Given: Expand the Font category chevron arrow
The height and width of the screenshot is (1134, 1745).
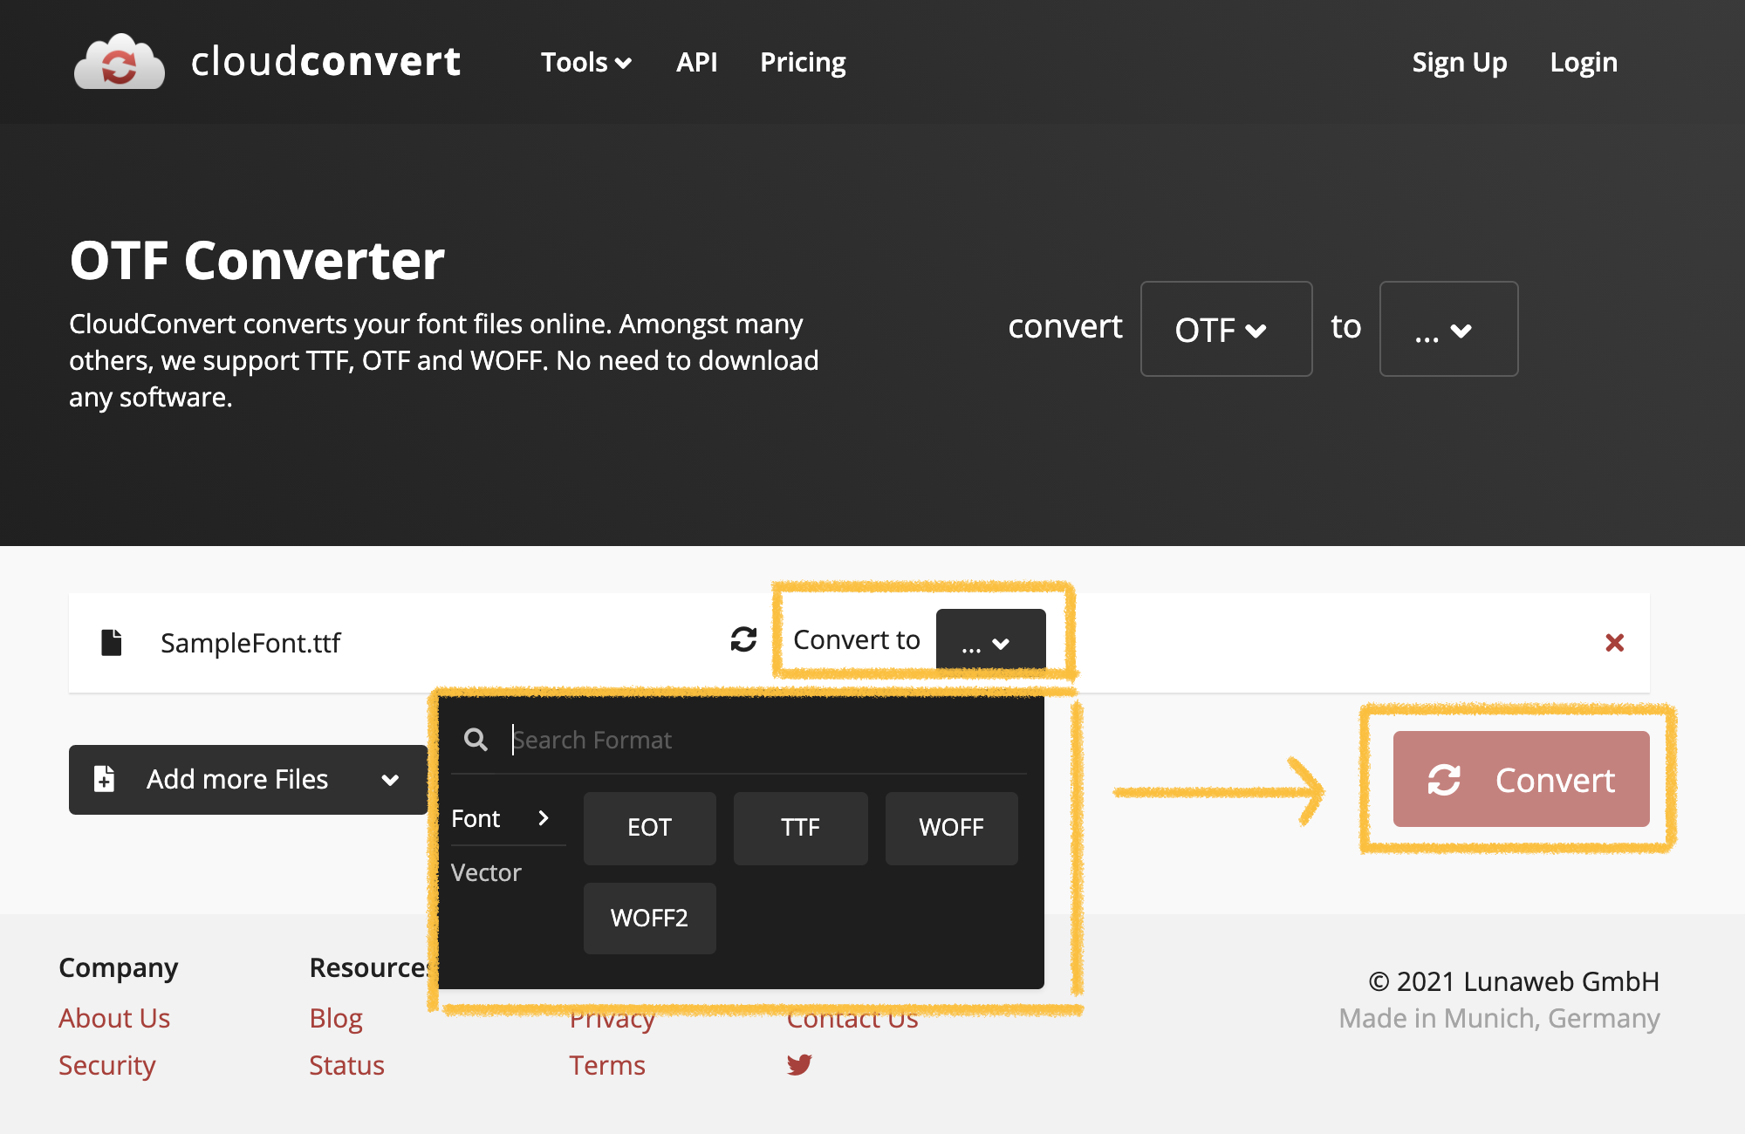Looking at the screenshot, I should click(x=544, y=818).
